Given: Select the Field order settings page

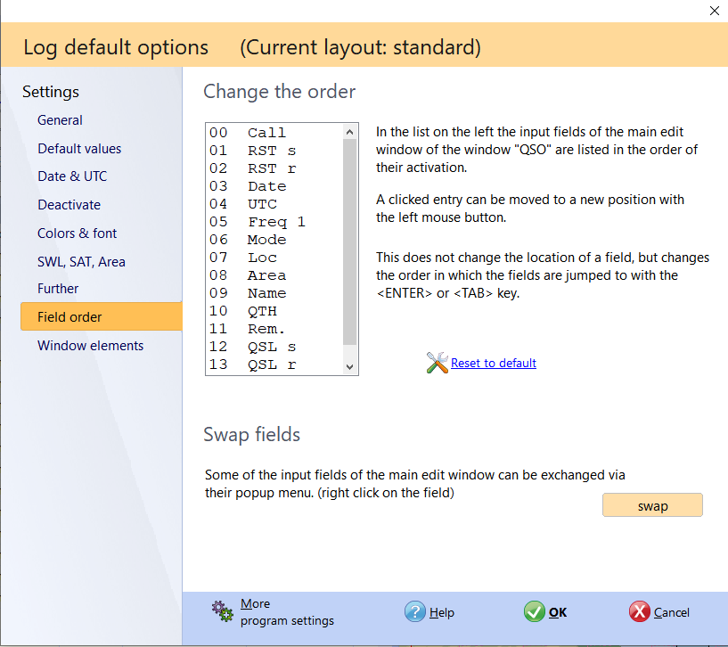Looking at the screenshot, I should pyautogui.click(x=102, y=316).
